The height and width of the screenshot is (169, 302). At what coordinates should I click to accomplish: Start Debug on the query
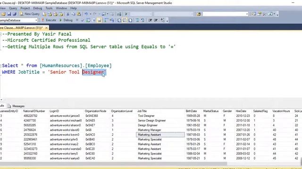(x=66, y=20)
